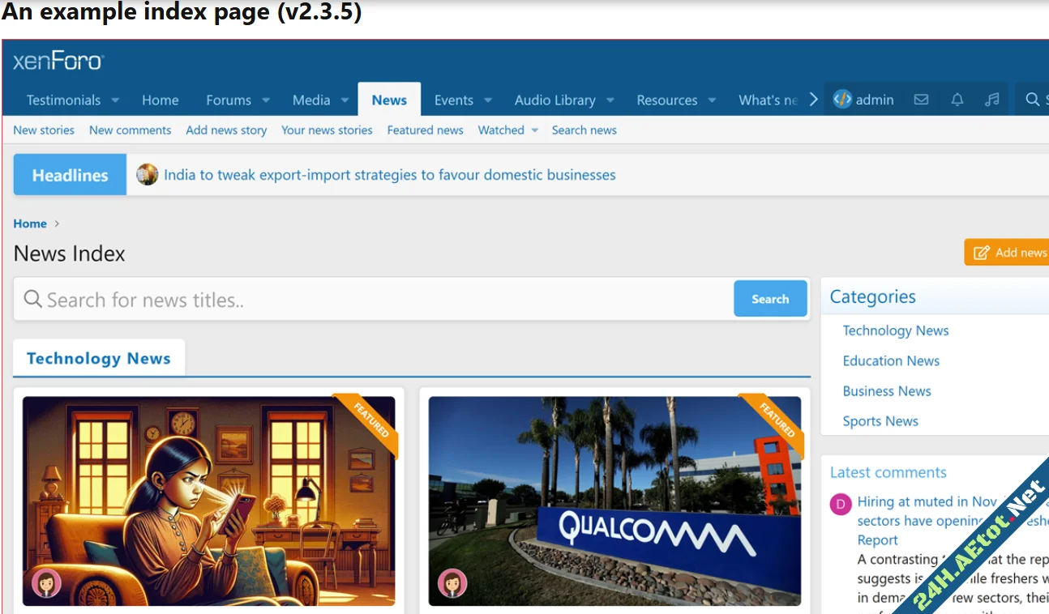Screen dimensions: 1049x614
Task: Open the search magnifier in navbar
Action: pos(1032,100)
